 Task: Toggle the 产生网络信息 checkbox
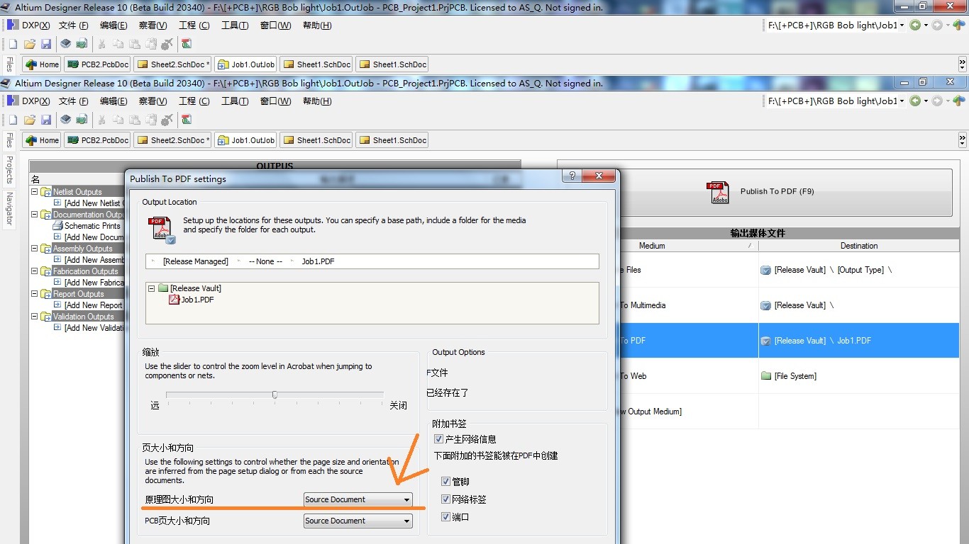point(438,439)
